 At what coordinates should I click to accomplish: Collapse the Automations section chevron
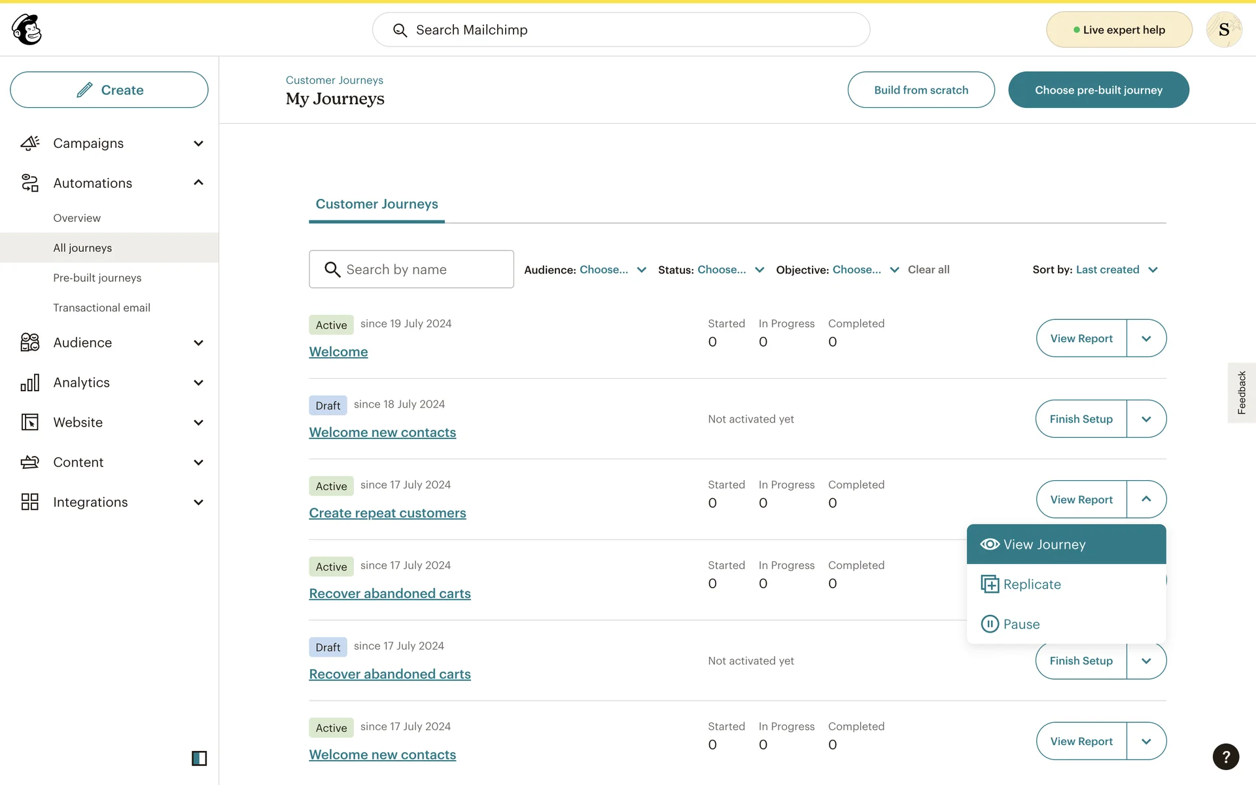click(198, 183)
